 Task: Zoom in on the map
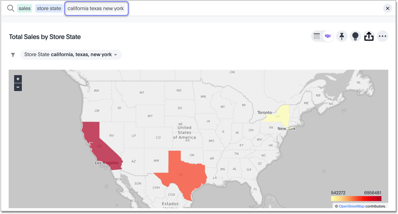point(18,79)
